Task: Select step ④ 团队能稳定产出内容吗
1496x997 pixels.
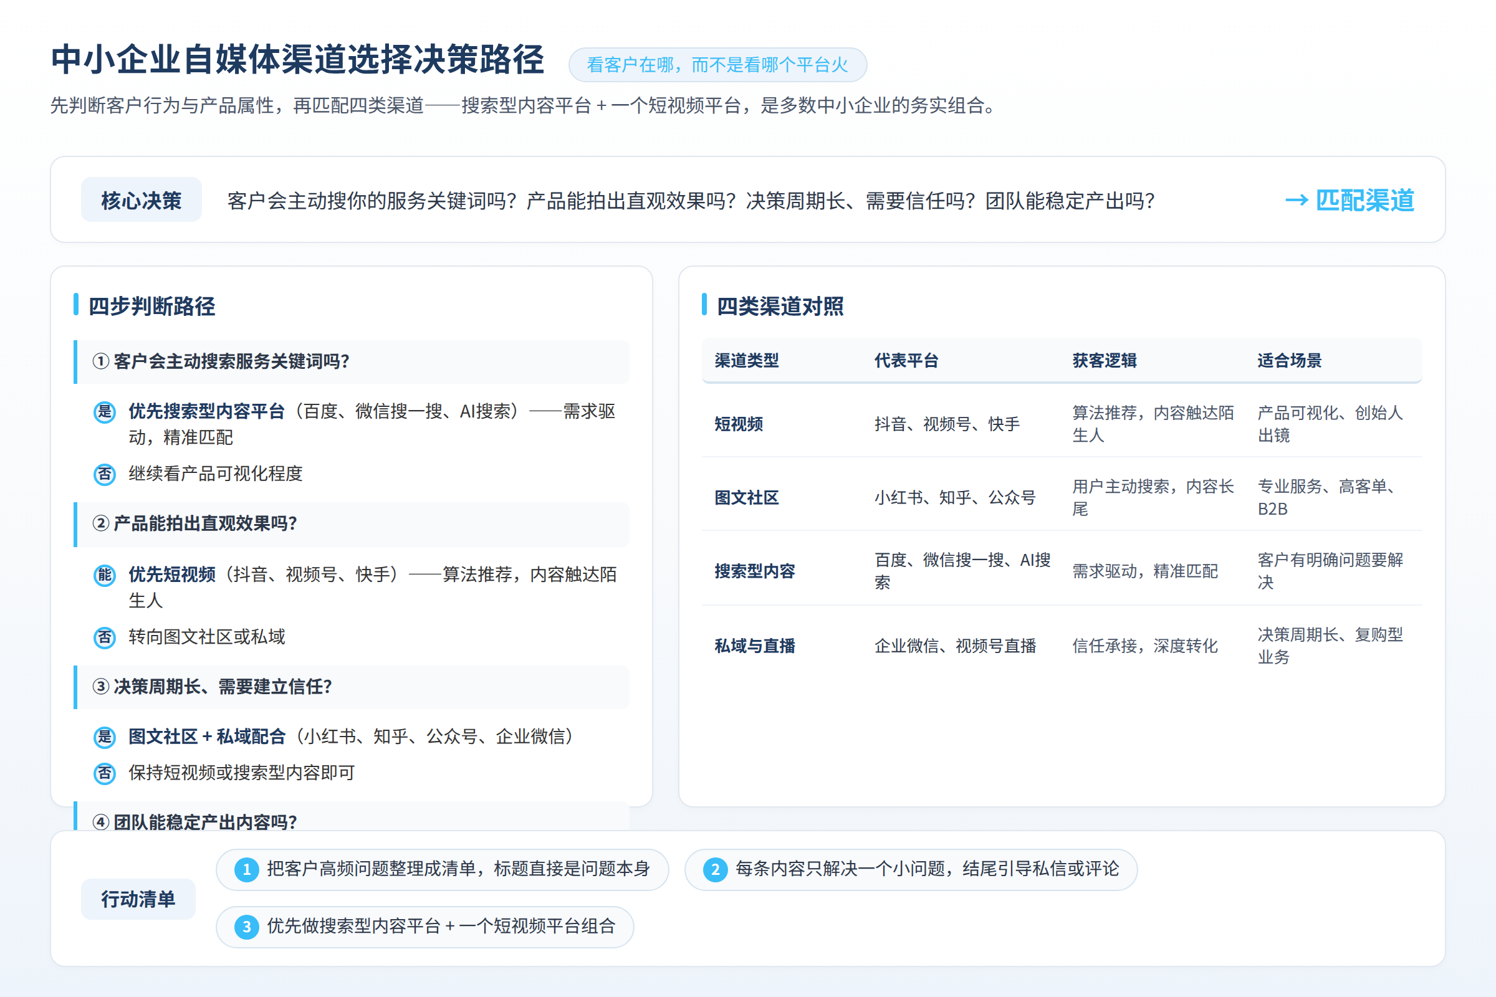Action: (x=352, y=817)
